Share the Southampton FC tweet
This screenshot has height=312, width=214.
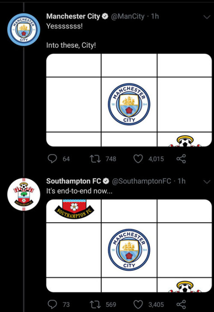pos(181,304)
